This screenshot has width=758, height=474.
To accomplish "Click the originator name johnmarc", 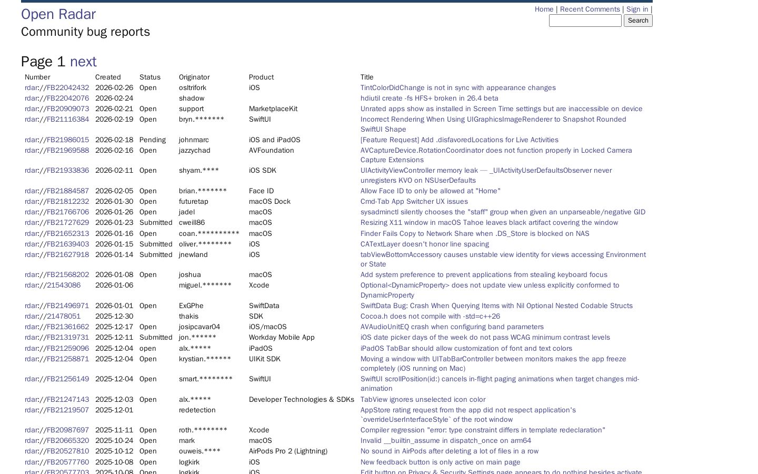I will point(194,140).
